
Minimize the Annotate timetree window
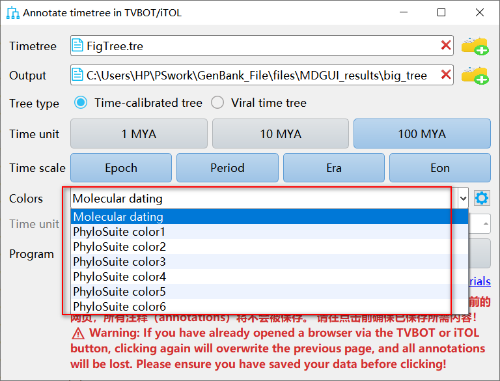tap(404, 12)
